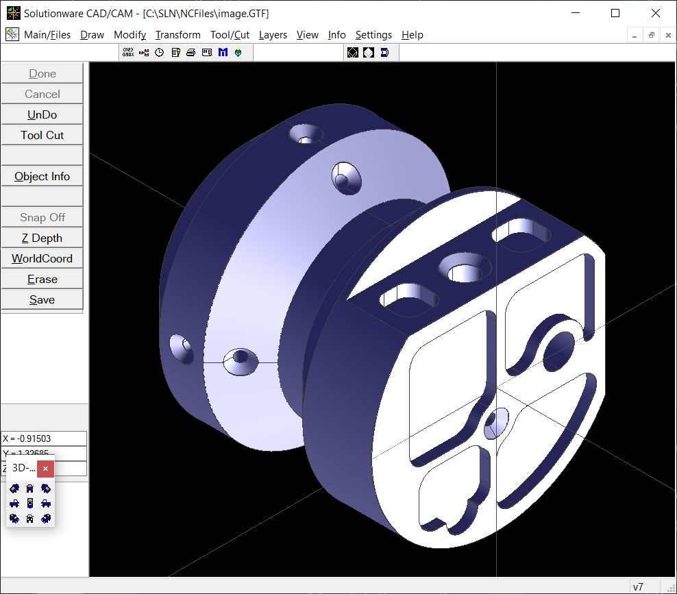Click the printer toolbar icon
The image size is (677, 594).
pyautogui.click(x=191, y=53)
